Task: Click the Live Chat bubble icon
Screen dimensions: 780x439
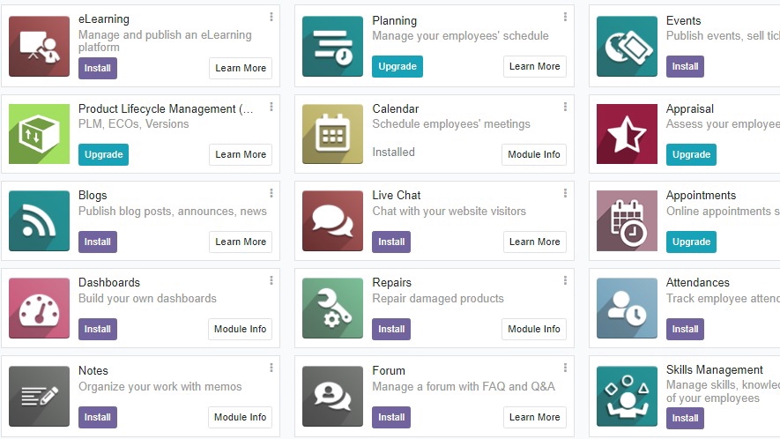Action: tap(332, 221)
